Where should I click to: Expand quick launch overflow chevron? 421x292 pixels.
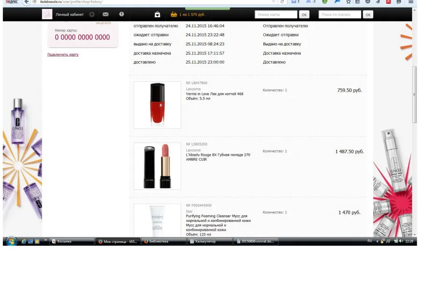tap(46, 240)
